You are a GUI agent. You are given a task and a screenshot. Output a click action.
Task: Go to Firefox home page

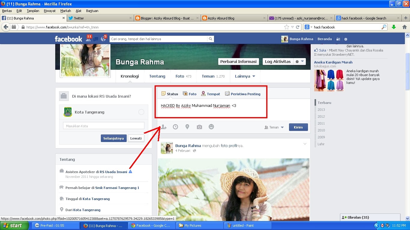tap(405, 27)
